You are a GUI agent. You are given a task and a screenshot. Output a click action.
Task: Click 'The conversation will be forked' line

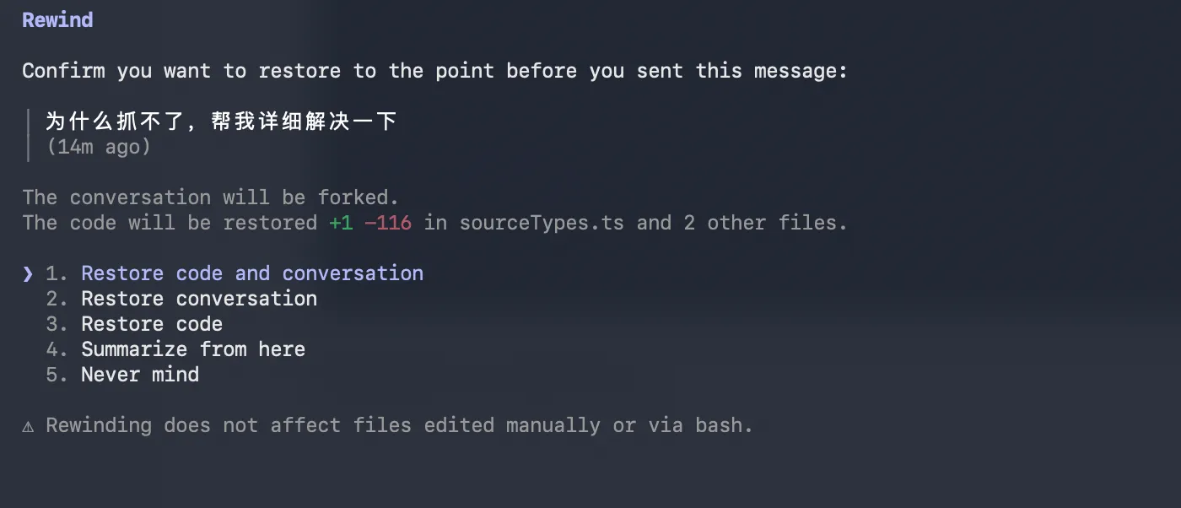[x=210, y=197]
